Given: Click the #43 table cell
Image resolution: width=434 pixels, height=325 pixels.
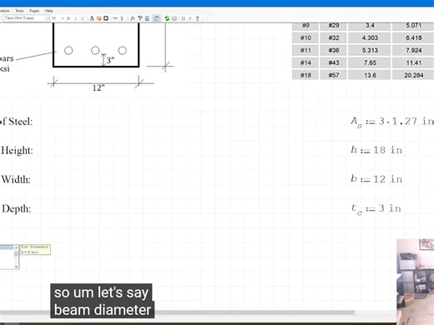Looking at the screenshot, I should tap(334, 62).
